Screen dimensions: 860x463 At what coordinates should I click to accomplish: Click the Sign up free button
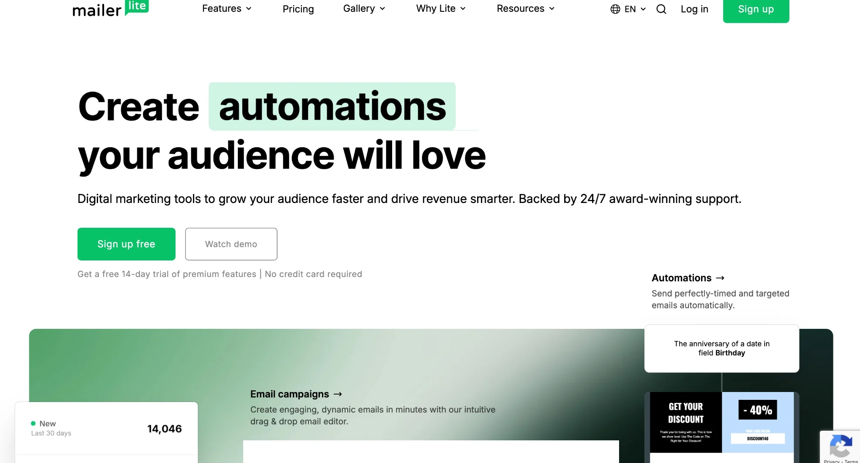click(x=126, y=244)
